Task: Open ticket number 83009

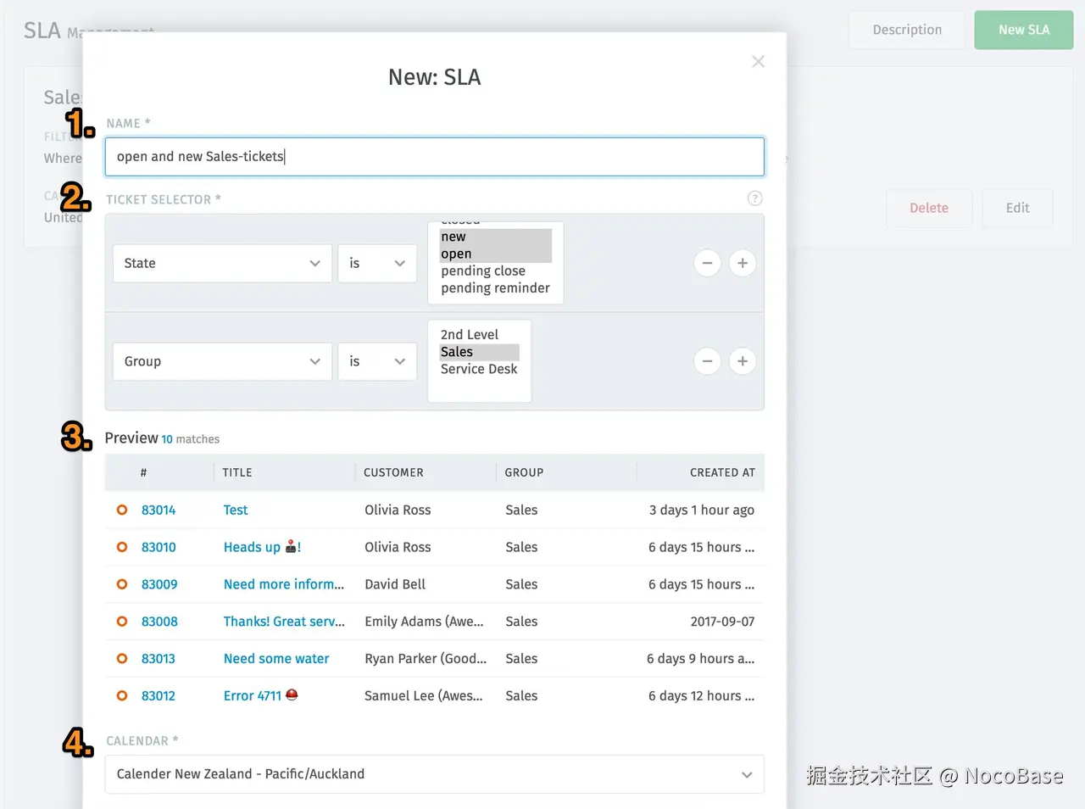Action: coord(159,584)
